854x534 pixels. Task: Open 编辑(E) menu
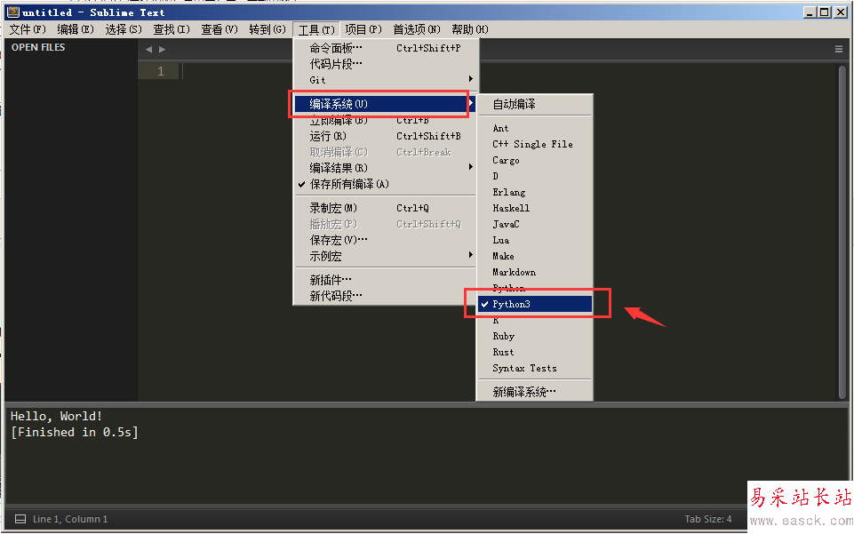tap(76, 29)
